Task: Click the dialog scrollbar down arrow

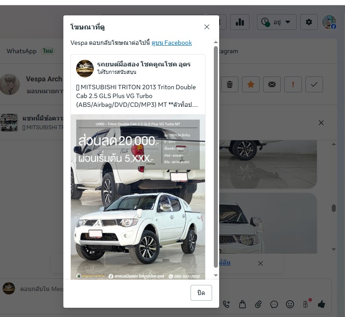Action: pyautogui.click(x=216, y=275)
